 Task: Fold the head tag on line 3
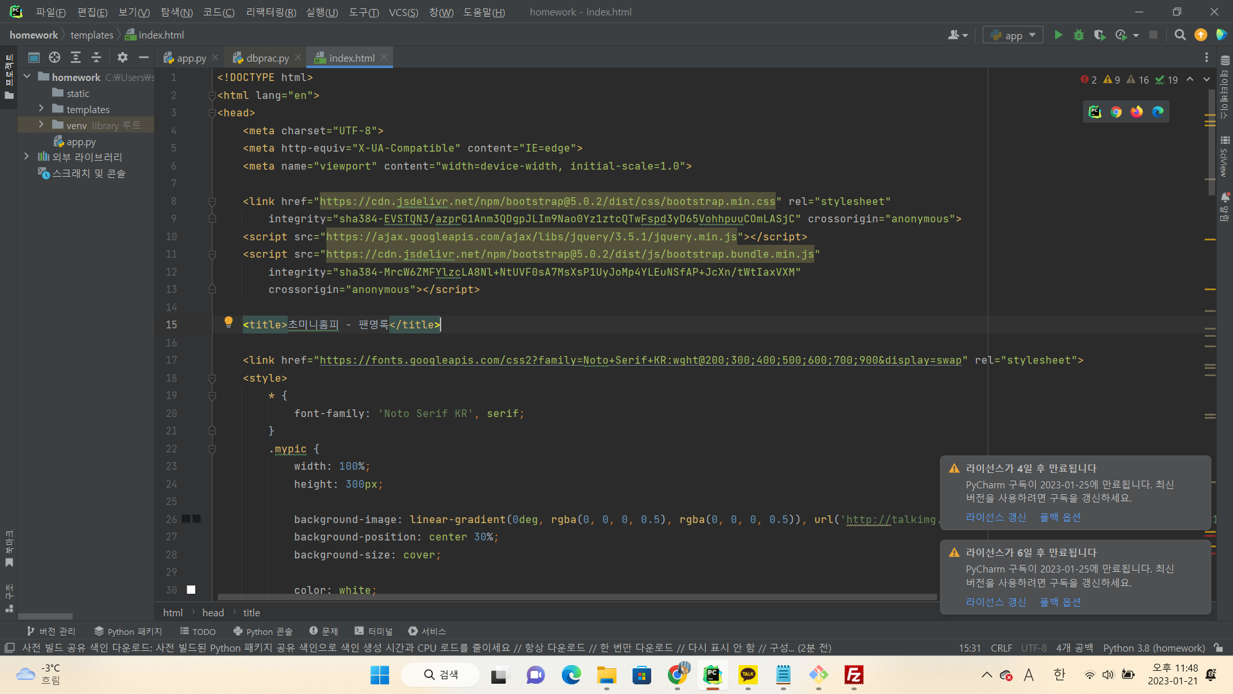[x=212, y=113]
